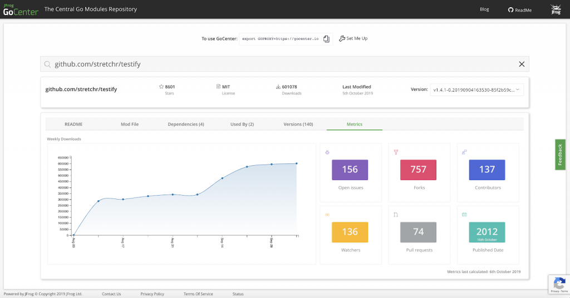Open the GitHub ReadMe link
The width and height of the screenshot is (570, 298).
[520, 9]
